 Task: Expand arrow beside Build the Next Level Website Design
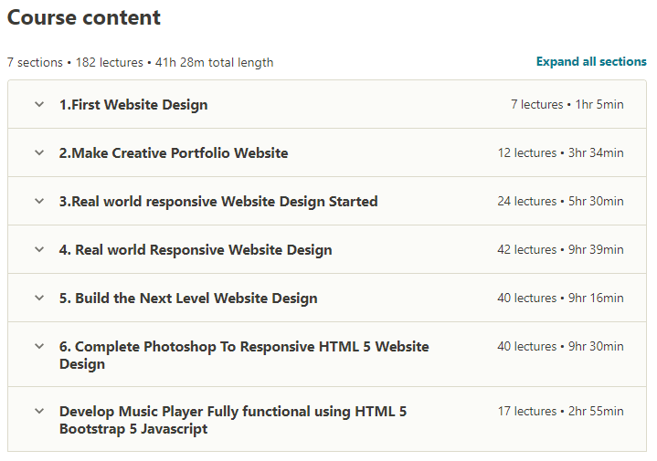[x=39, y=298]
